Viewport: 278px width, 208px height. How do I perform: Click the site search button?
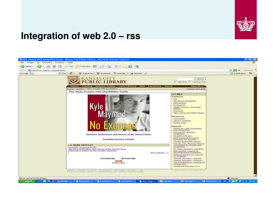click(200, 79)
